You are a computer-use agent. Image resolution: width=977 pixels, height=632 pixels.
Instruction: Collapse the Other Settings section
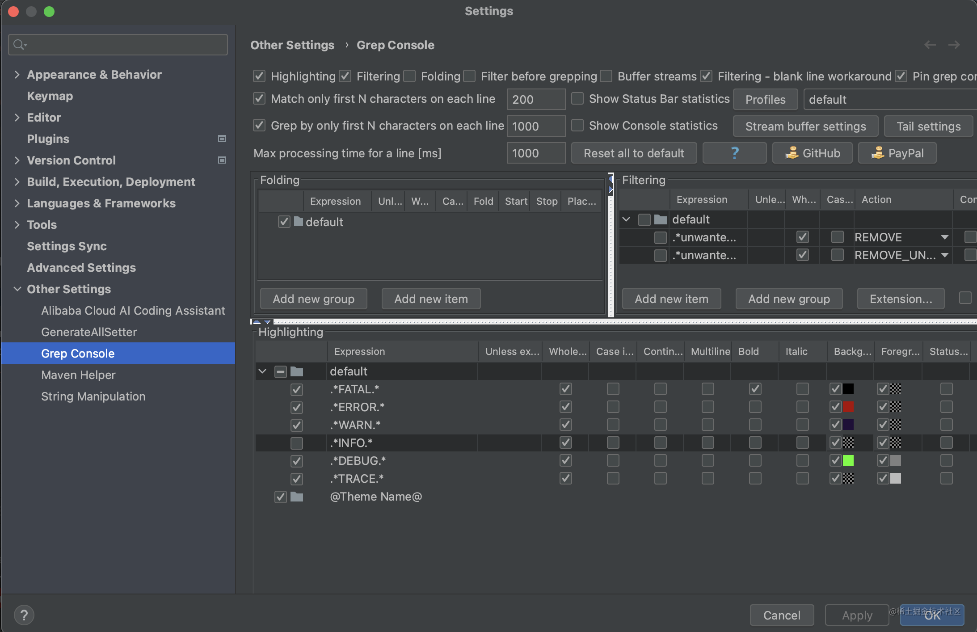[17, 289]
